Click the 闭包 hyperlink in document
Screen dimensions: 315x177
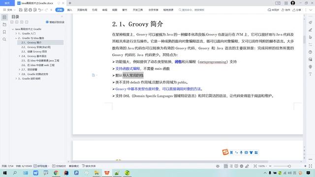178,62
